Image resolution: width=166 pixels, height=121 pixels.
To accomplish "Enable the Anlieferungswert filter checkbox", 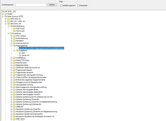I will pyautogui.click(x=61, y=6).
